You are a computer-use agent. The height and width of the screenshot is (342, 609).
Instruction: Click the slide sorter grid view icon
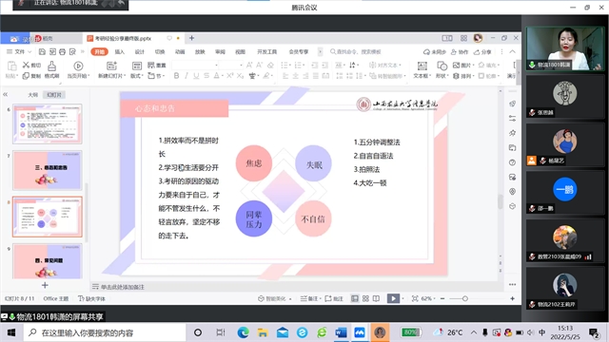(x=365, y=298)
